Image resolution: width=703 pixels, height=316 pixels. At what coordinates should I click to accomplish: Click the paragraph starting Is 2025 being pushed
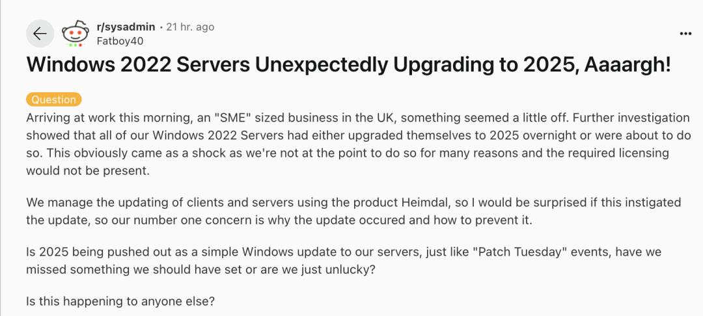(344, 261)
